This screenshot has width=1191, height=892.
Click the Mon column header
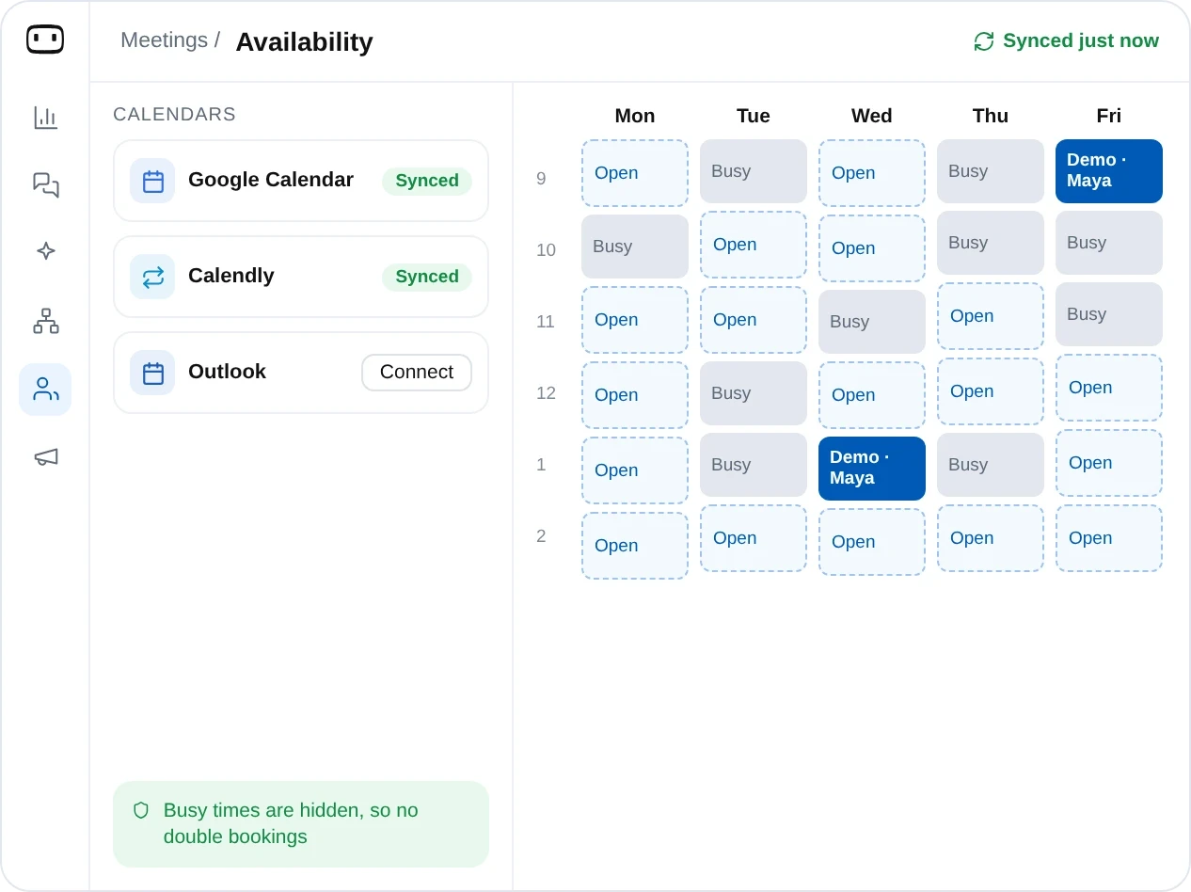coord(635,116)
